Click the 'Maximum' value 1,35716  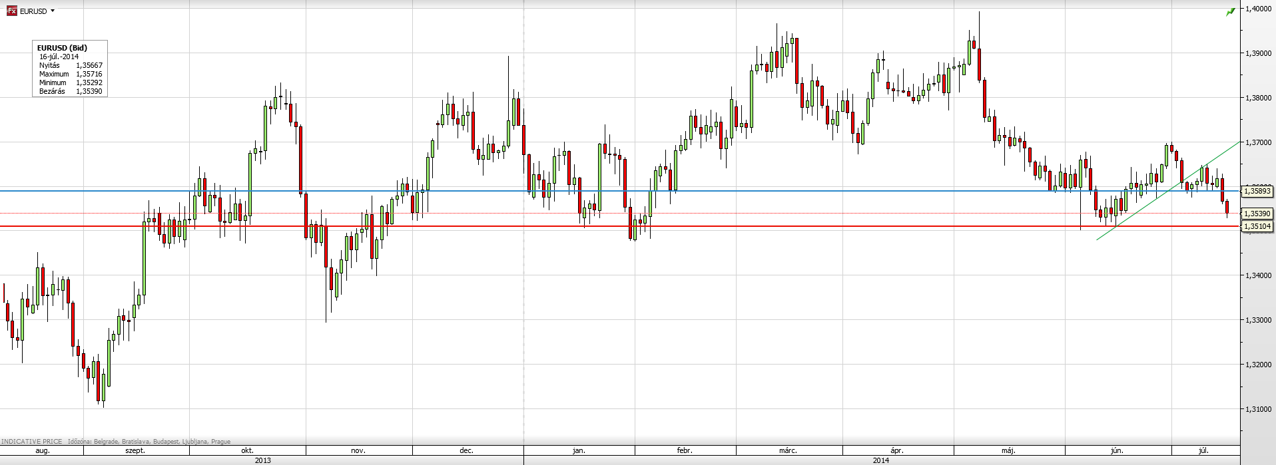click(89, 74)
